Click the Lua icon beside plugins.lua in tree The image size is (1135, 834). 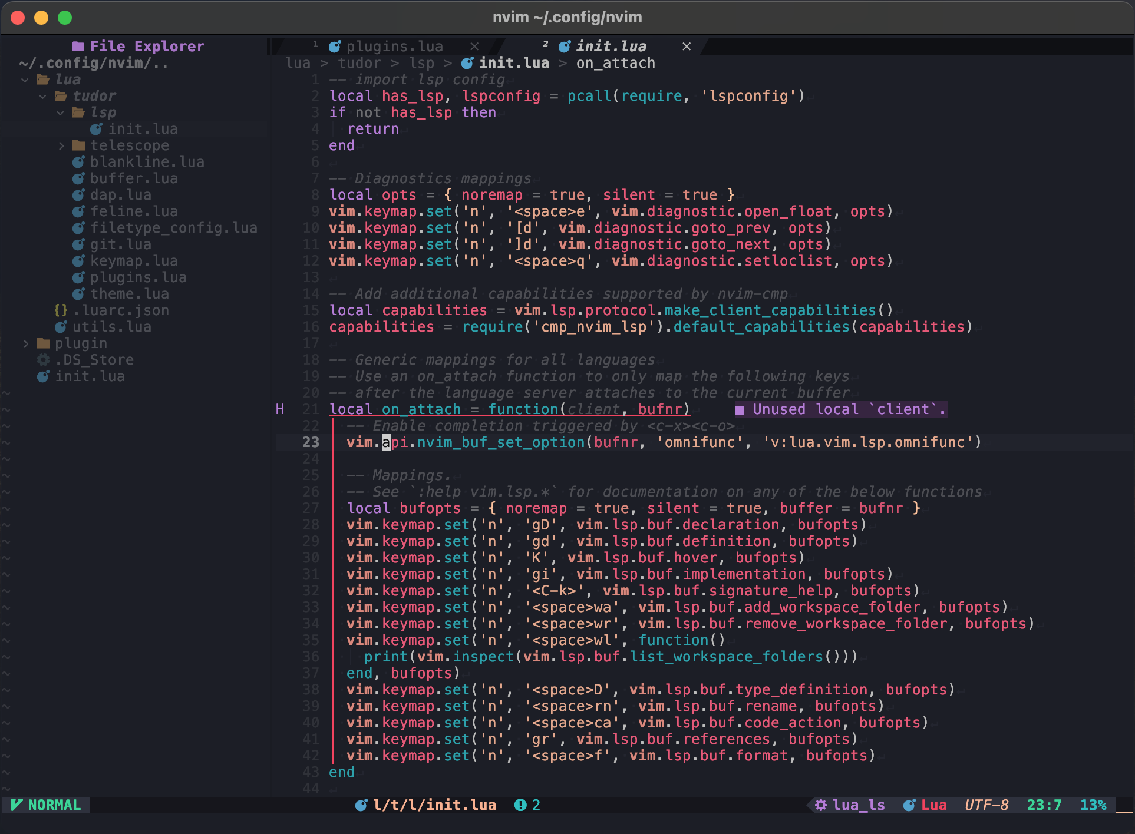click(78, 277)
